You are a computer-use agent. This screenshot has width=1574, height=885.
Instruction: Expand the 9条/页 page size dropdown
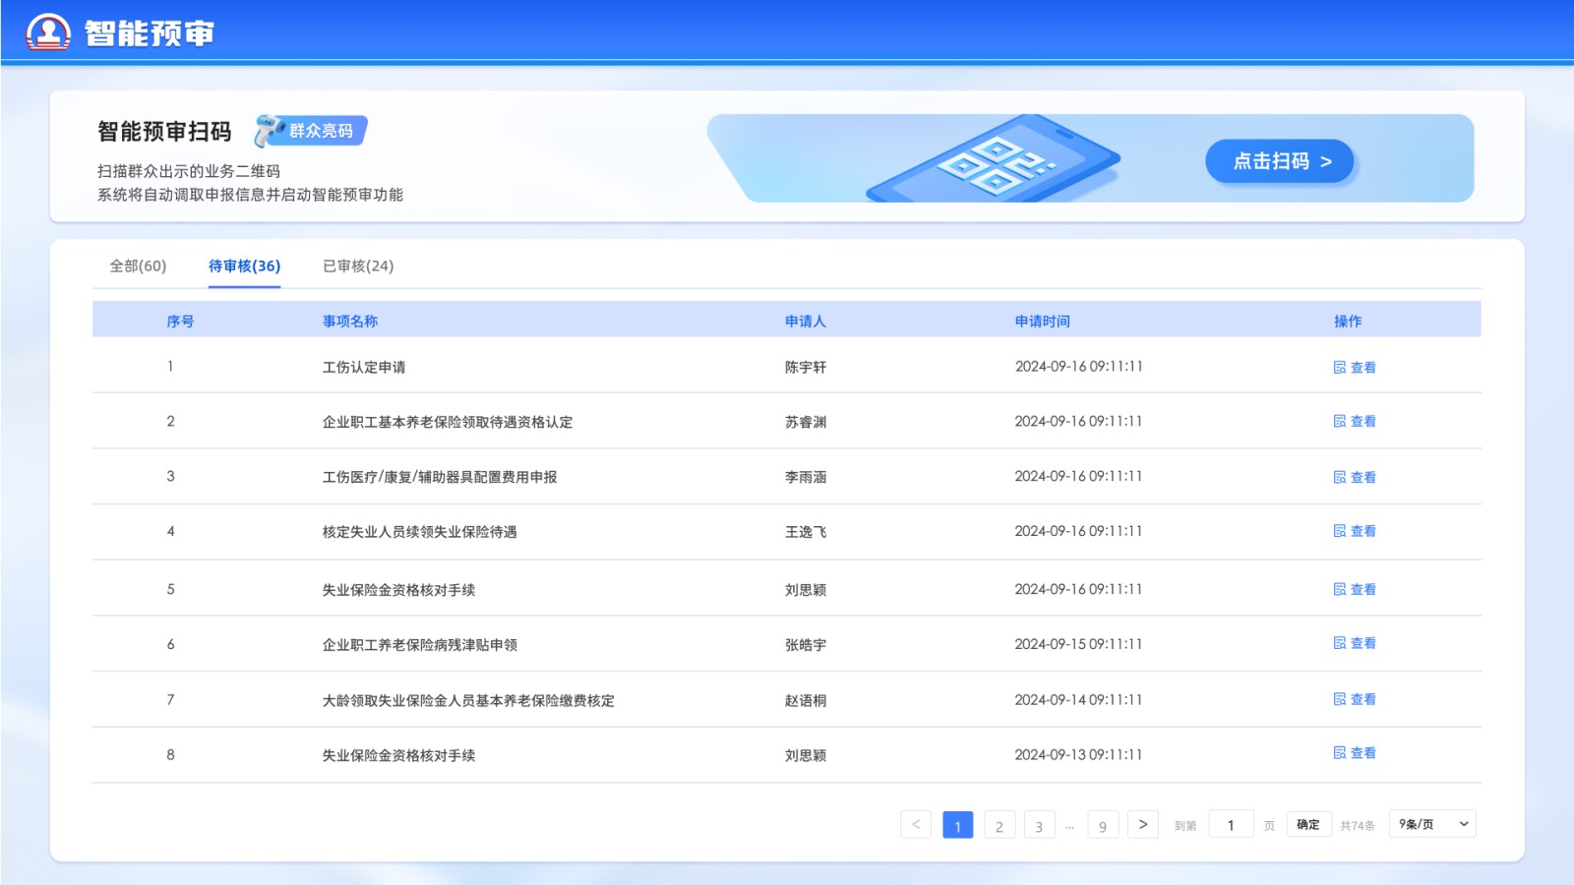point(1432,824)
